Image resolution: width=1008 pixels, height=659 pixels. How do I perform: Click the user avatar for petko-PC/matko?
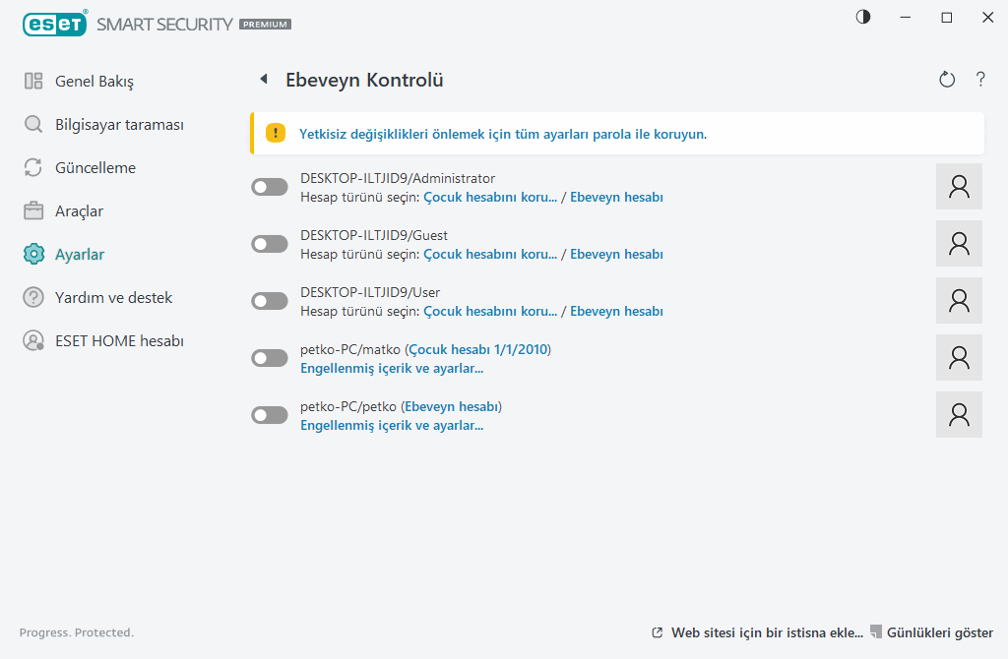click(x=958, y=357)
